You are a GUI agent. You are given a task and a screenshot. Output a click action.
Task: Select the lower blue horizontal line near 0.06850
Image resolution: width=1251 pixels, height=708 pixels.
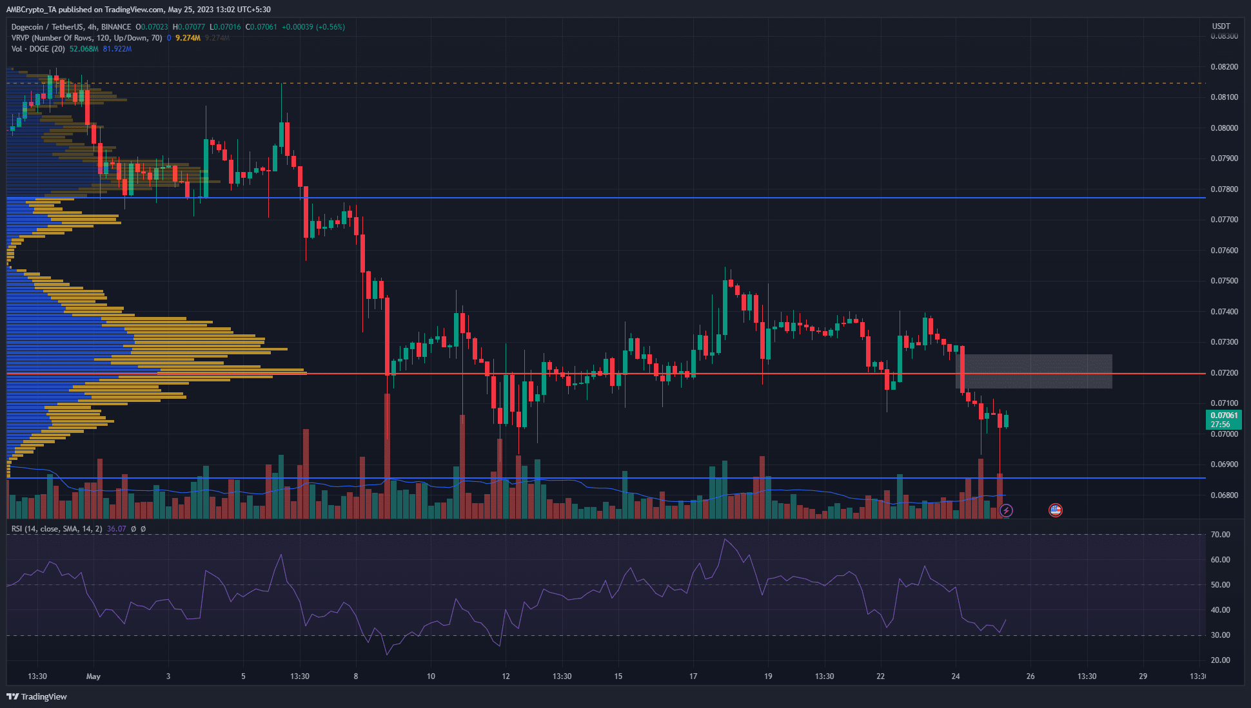click(x=606, y=478)
